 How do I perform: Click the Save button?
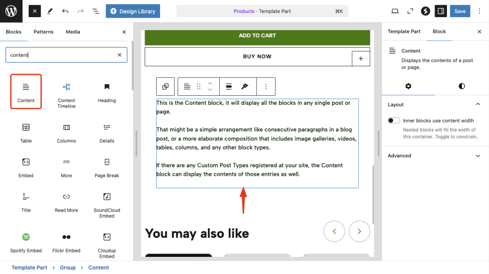coord(459,11)
